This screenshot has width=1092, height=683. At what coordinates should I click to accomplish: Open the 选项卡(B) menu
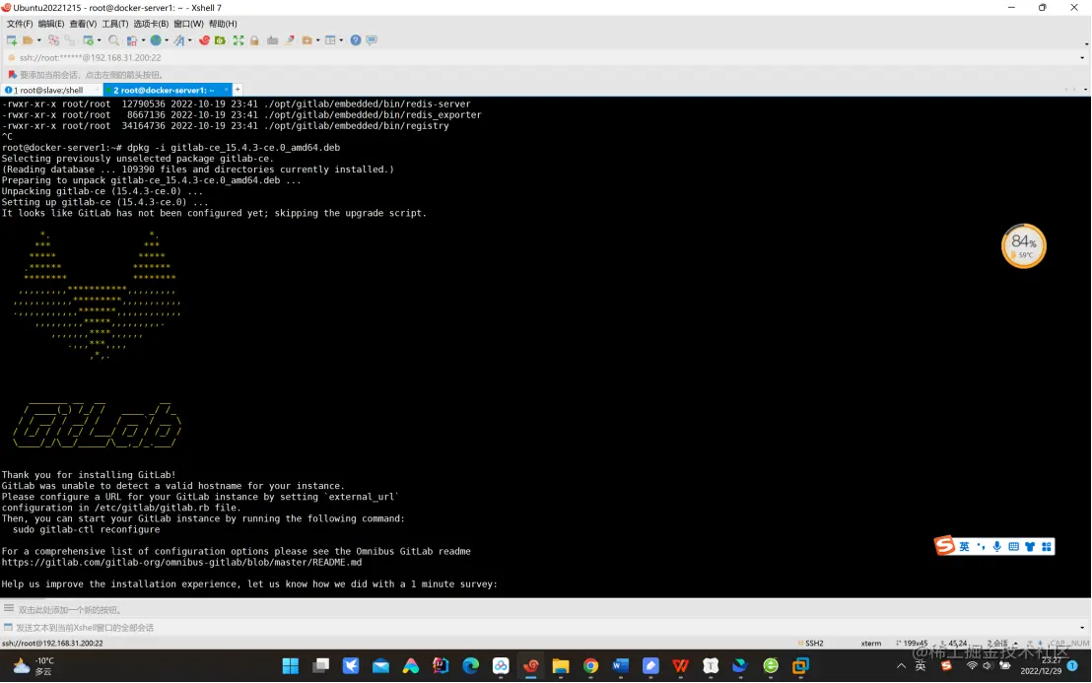click(151, 24)
